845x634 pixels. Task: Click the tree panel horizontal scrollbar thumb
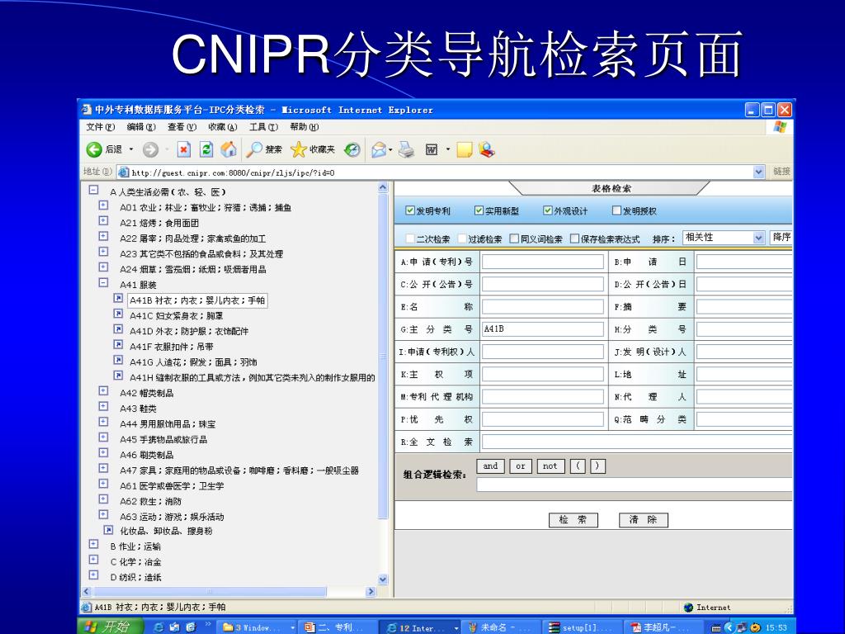pyautogui.click(x=209, y=591)
